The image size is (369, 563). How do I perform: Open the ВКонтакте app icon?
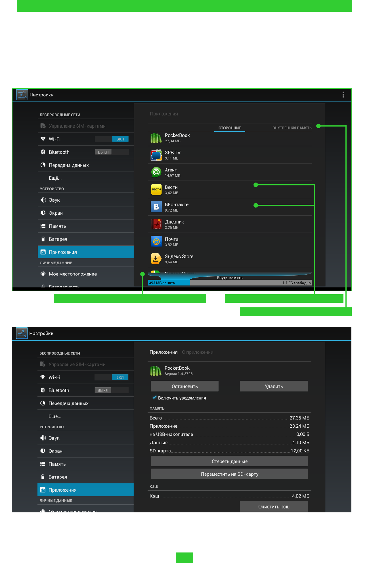click(x=156, y=207)
